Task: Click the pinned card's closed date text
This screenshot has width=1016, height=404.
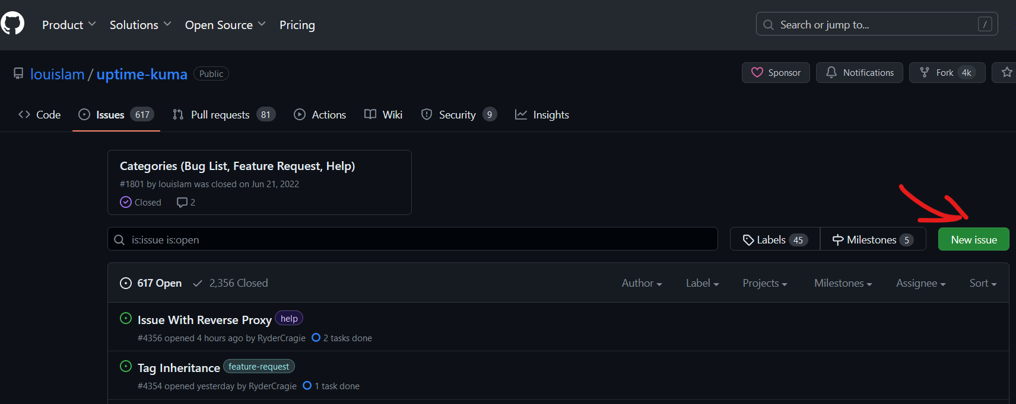Action: (209, 184)
